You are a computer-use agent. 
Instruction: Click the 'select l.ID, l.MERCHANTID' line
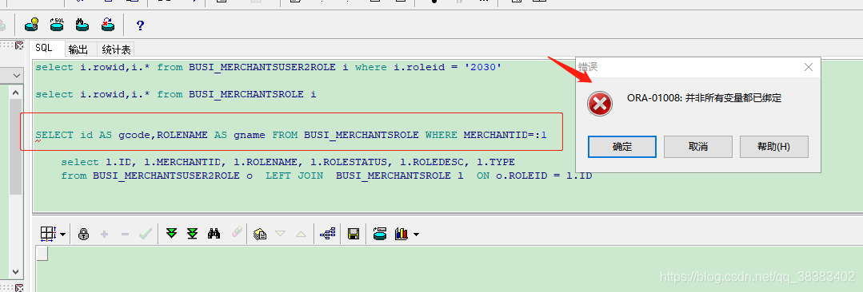pyautogui.click(x=287, y=162)
